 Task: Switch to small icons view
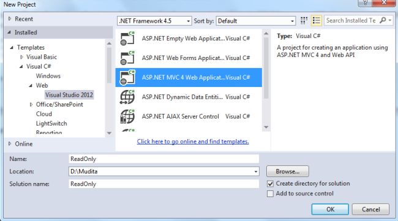coord(304,21)
